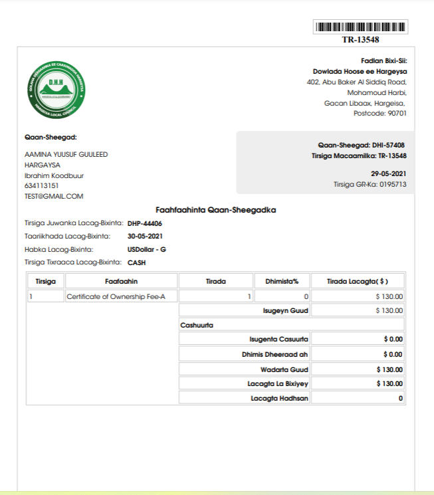
Task: Click the 'Tirsiga Juwanka Lacag-Bixinta:' label
Action: (x=74, y=223)
